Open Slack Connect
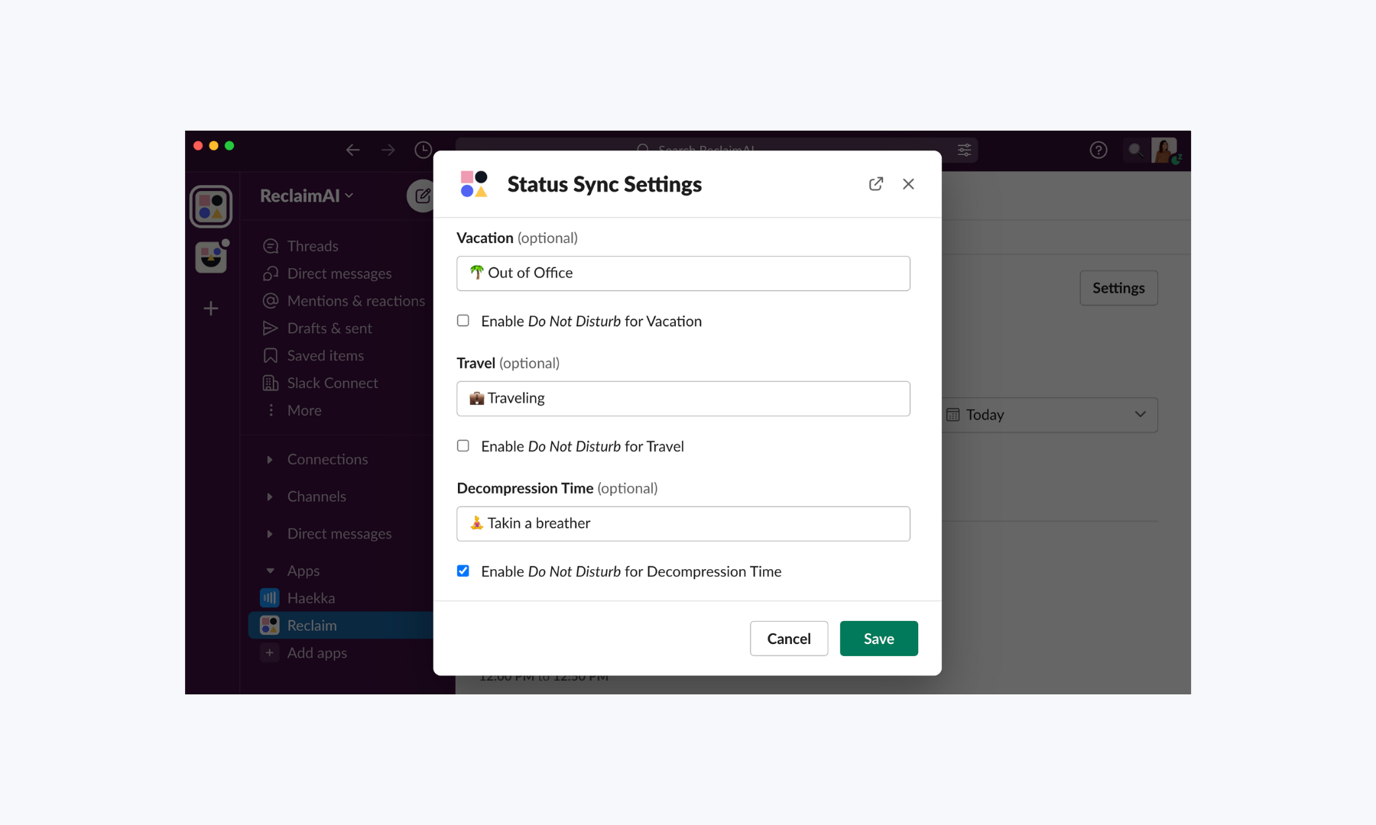The height and width of the screenshot is (825, 1376). point(333,383)
